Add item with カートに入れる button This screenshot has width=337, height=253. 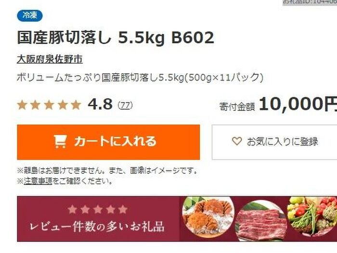pos(108,142)
